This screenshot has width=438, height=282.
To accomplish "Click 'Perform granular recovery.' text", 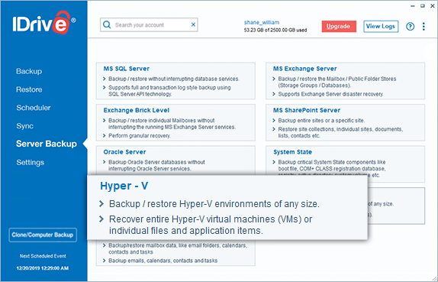I will click(x=139, y=136).
